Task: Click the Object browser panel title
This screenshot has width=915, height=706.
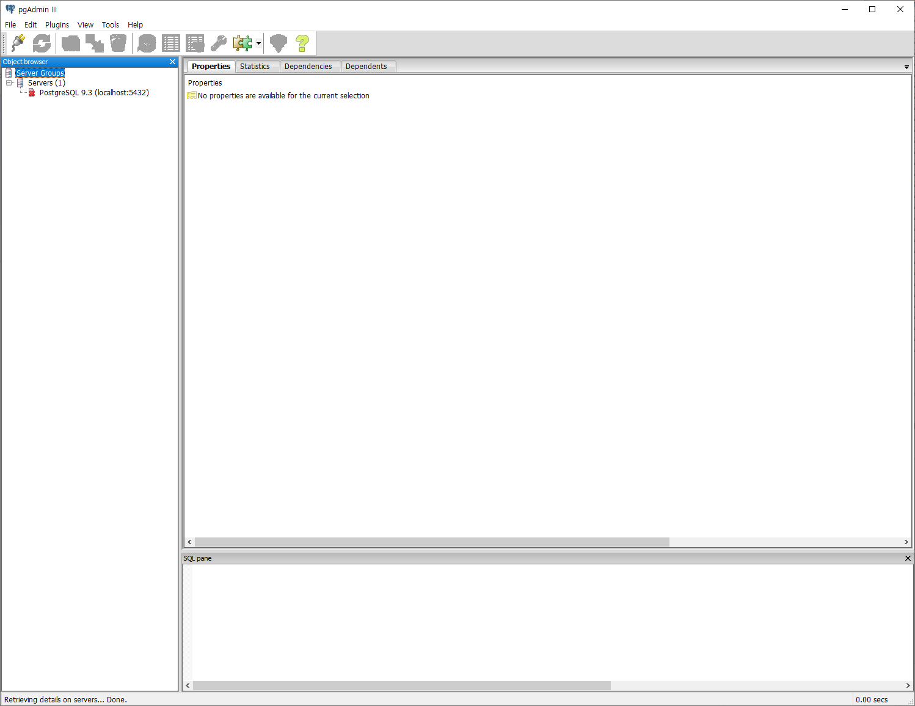Action: pos(25,62)
